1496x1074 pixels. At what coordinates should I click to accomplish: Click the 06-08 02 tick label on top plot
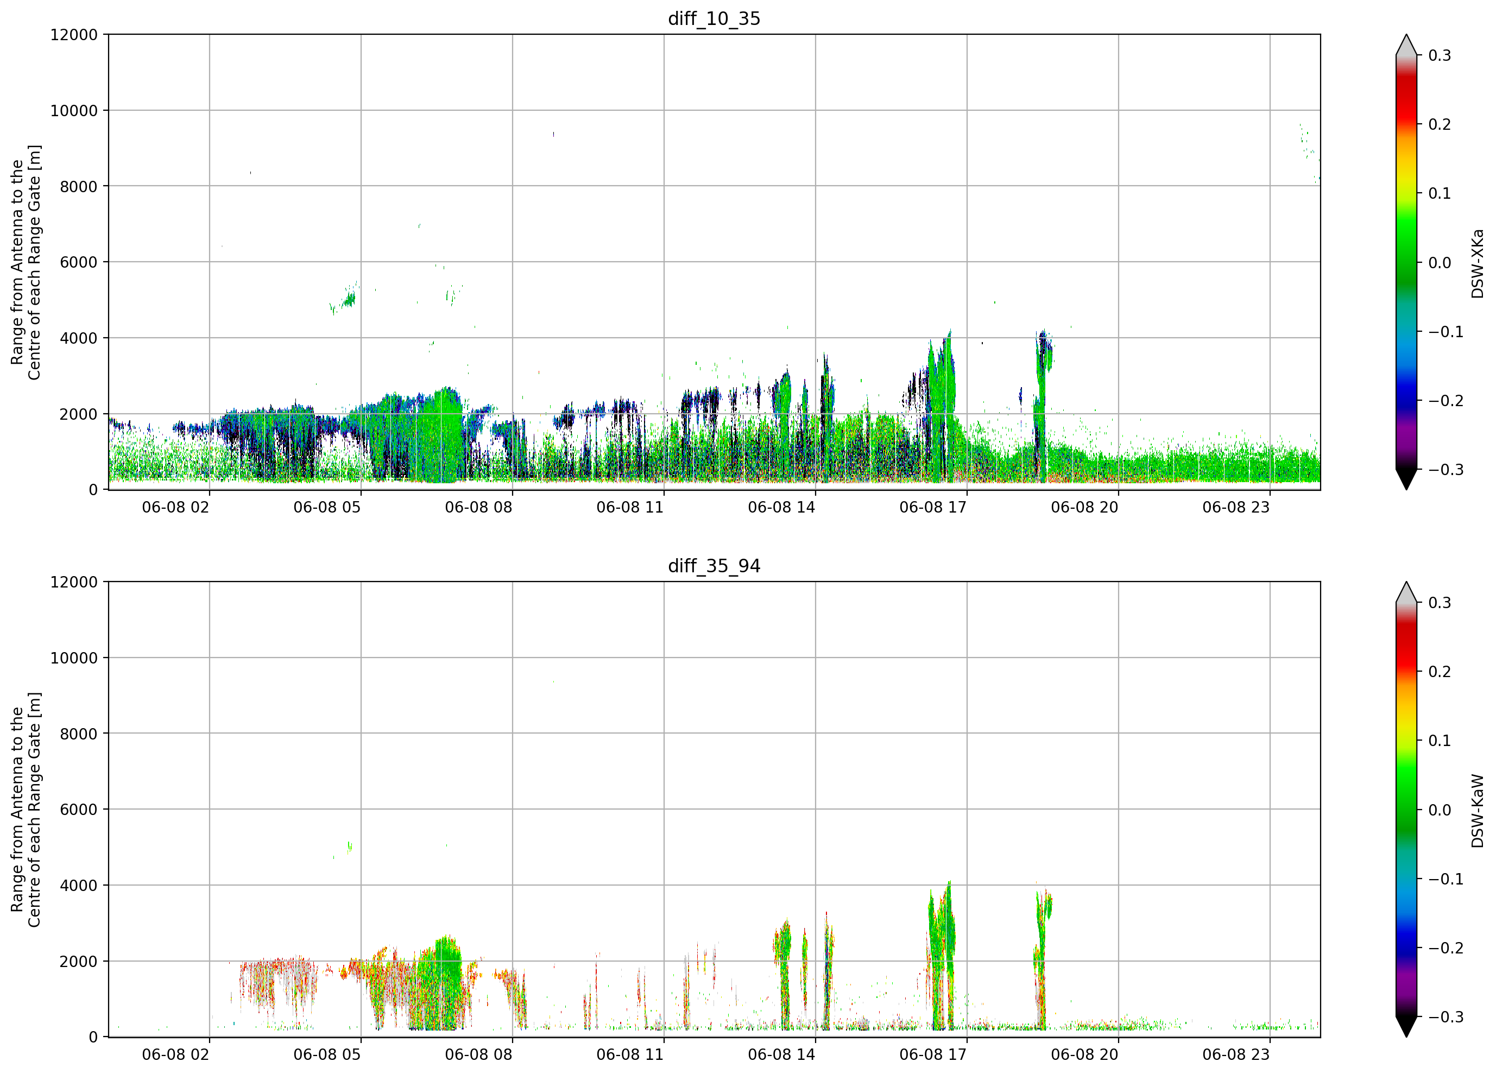pos(175,507)
